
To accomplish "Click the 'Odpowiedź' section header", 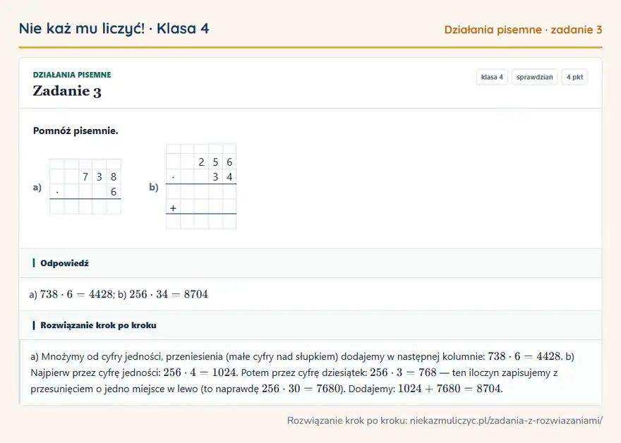I will (x=64, y=263).
